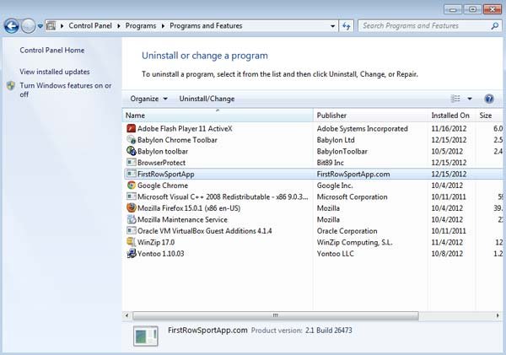Click the Google Chrome icon

pos(131,186)
